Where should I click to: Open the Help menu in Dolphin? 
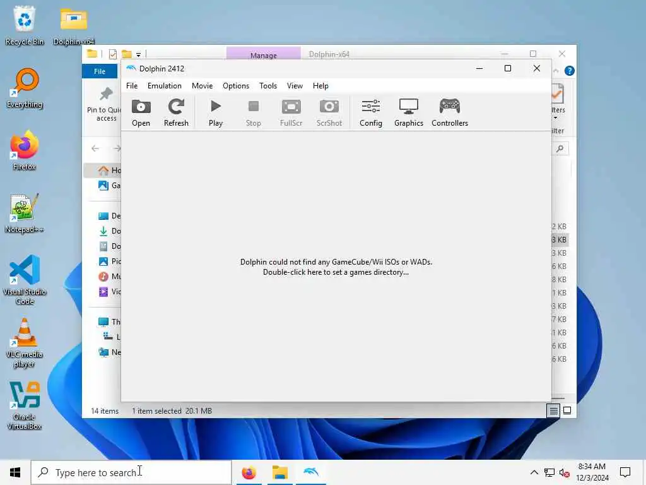[x=320, y=86]
